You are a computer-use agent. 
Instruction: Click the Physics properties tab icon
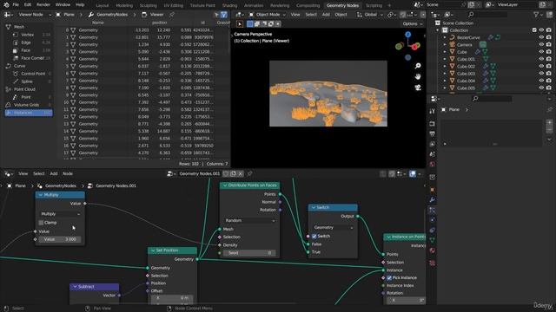coord(432,220)
